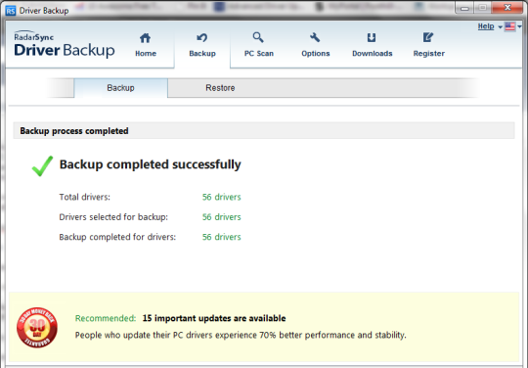This screenshot has height=368, width=528.
Task: Open the Help dropdown arrow
Action: click(x=500, y=27)
